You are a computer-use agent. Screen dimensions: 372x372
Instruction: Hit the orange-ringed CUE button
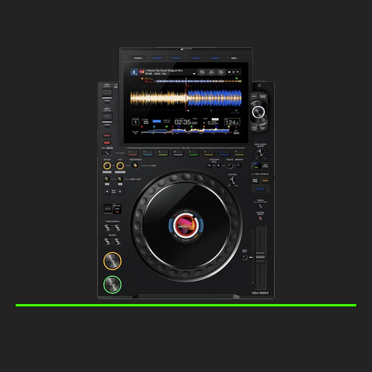pos(112,261)
